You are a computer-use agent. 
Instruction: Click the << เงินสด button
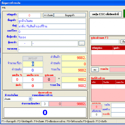click(48, 15)
